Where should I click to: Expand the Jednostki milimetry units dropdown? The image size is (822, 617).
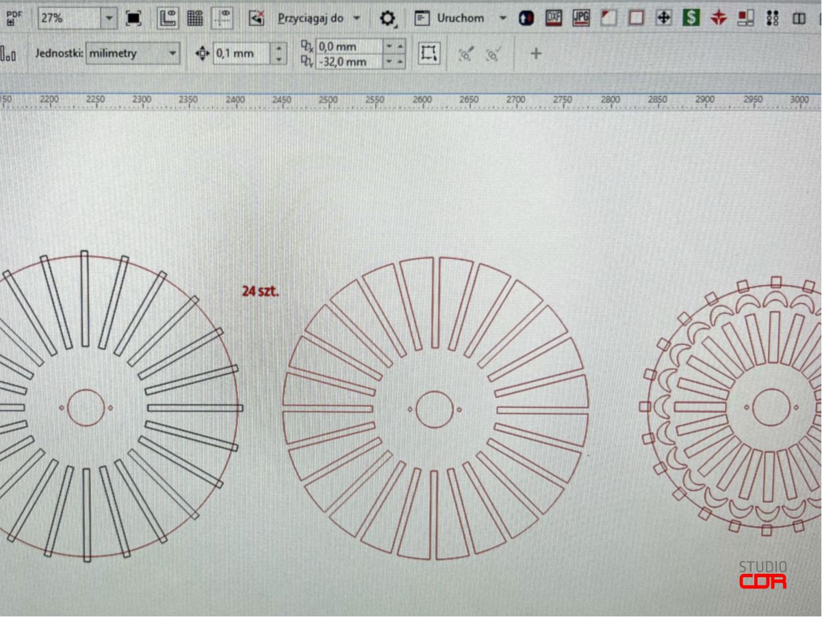[x=172, y=53]
